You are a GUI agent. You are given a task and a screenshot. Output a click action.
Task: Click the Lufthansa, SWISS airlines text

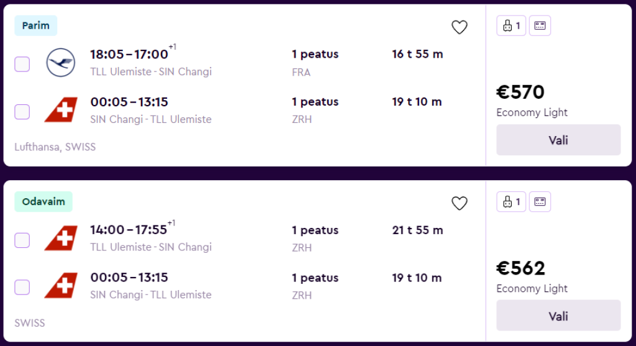[x=55, y=147]
